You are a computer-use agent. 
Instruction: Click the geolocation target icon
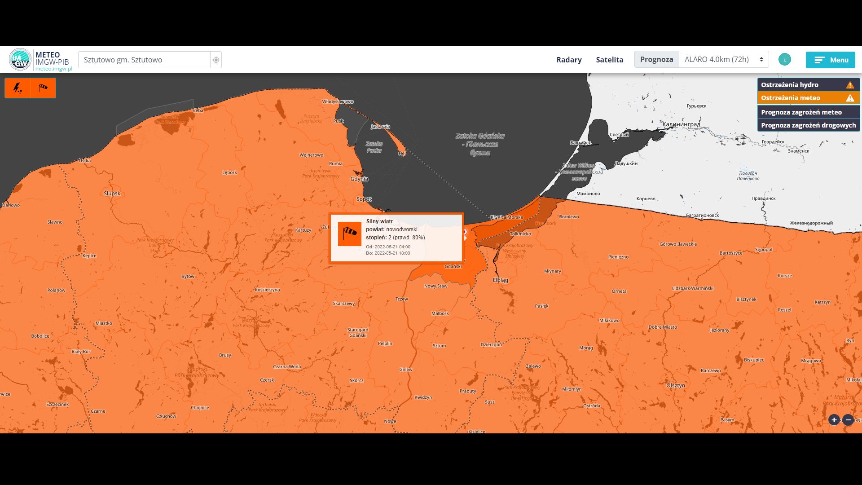click(x=216, y=60)
